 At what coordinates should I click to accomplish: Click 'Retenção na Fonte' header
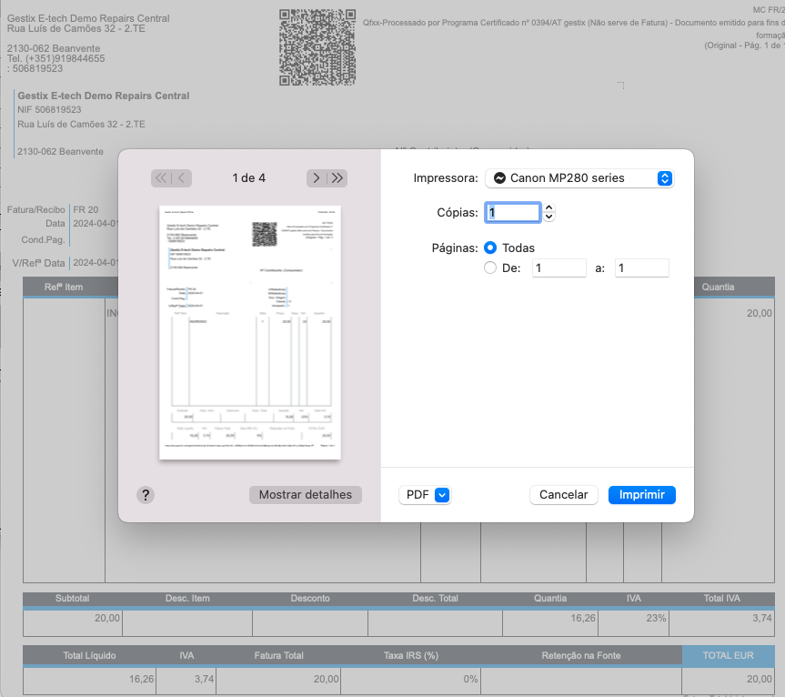[x=580, y=655]
